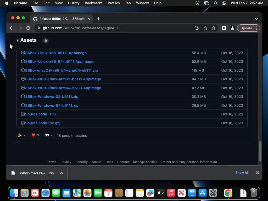
Task: Open the Apple menu
Action: pyautogui.click(x=7, y=3)
